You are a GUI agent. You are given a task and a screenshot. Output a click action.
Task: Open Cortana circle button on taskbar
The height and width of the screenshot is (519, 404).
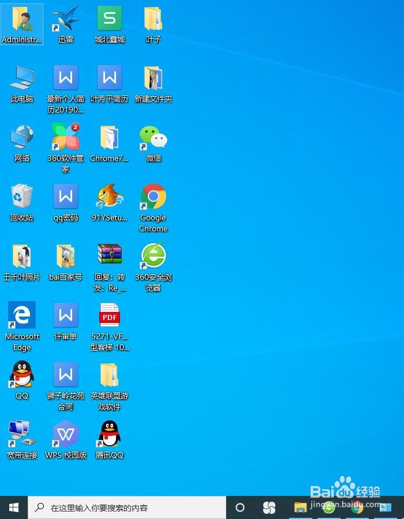pos(240,507)
